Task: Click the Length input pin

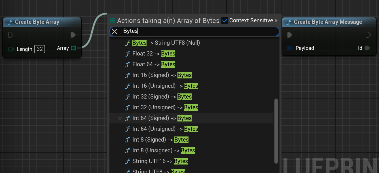Action: pyautogui.click(x=11, y=49)
